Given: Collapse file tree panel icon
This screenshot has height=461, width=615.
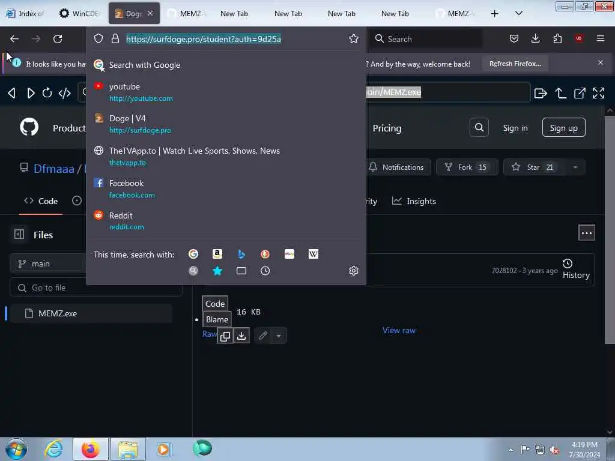Looking at the screenshot, I should [19, 234].
